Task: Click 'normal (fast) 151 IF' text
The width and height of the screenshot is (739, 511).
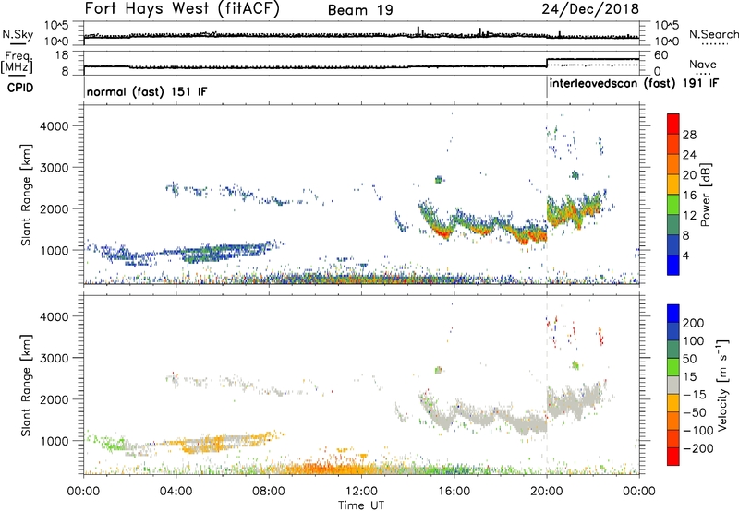Action: (147, 91)
